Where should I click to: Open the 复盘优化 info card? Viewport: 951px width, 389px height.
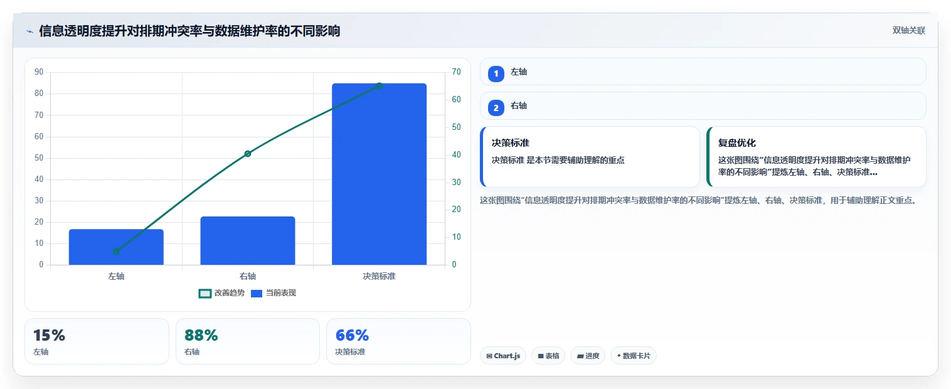816,157
